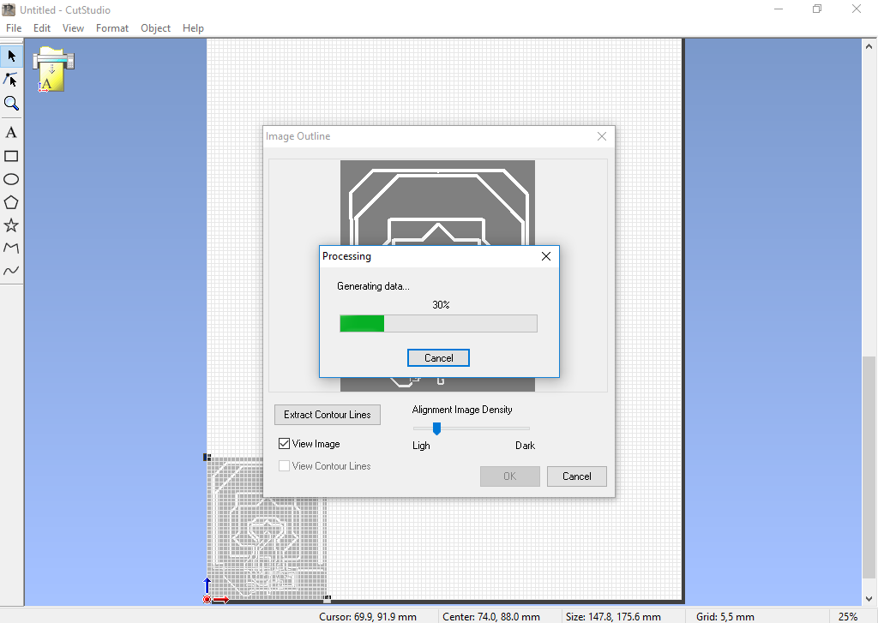This screenshot has width=878, height=623.
Task: Click the Alignment Image Density slider handle
Action: click(436, 428)
